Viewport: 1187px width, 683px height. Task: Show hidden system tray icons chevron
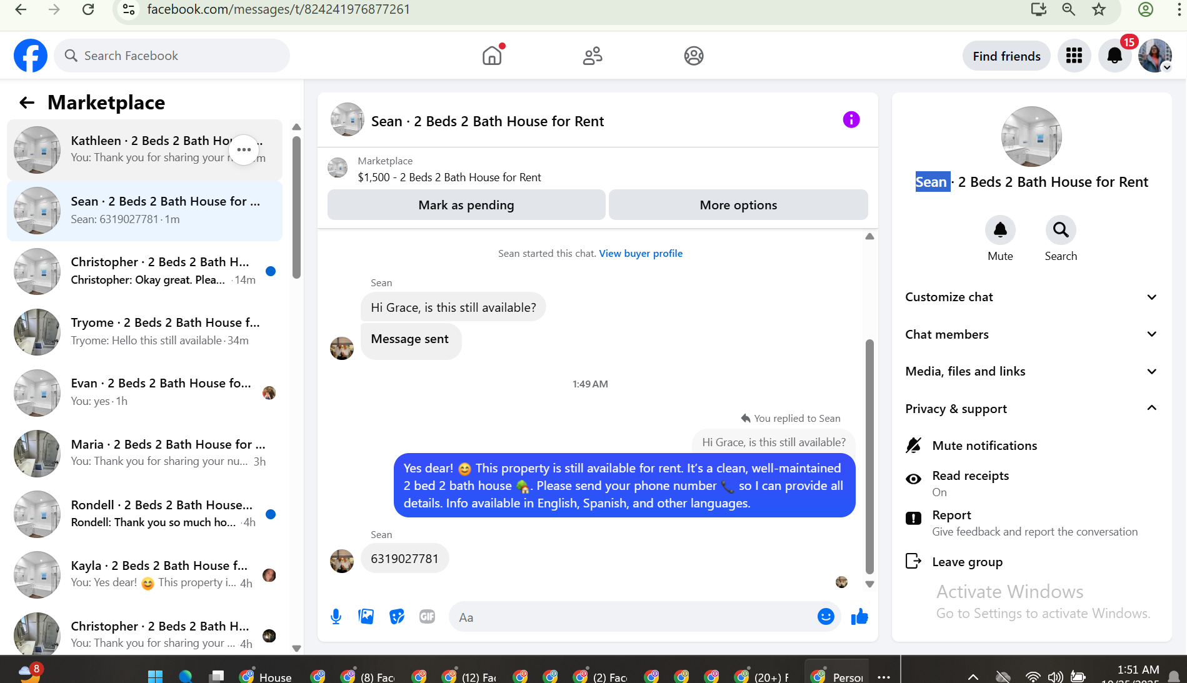[x=973, y=677]
